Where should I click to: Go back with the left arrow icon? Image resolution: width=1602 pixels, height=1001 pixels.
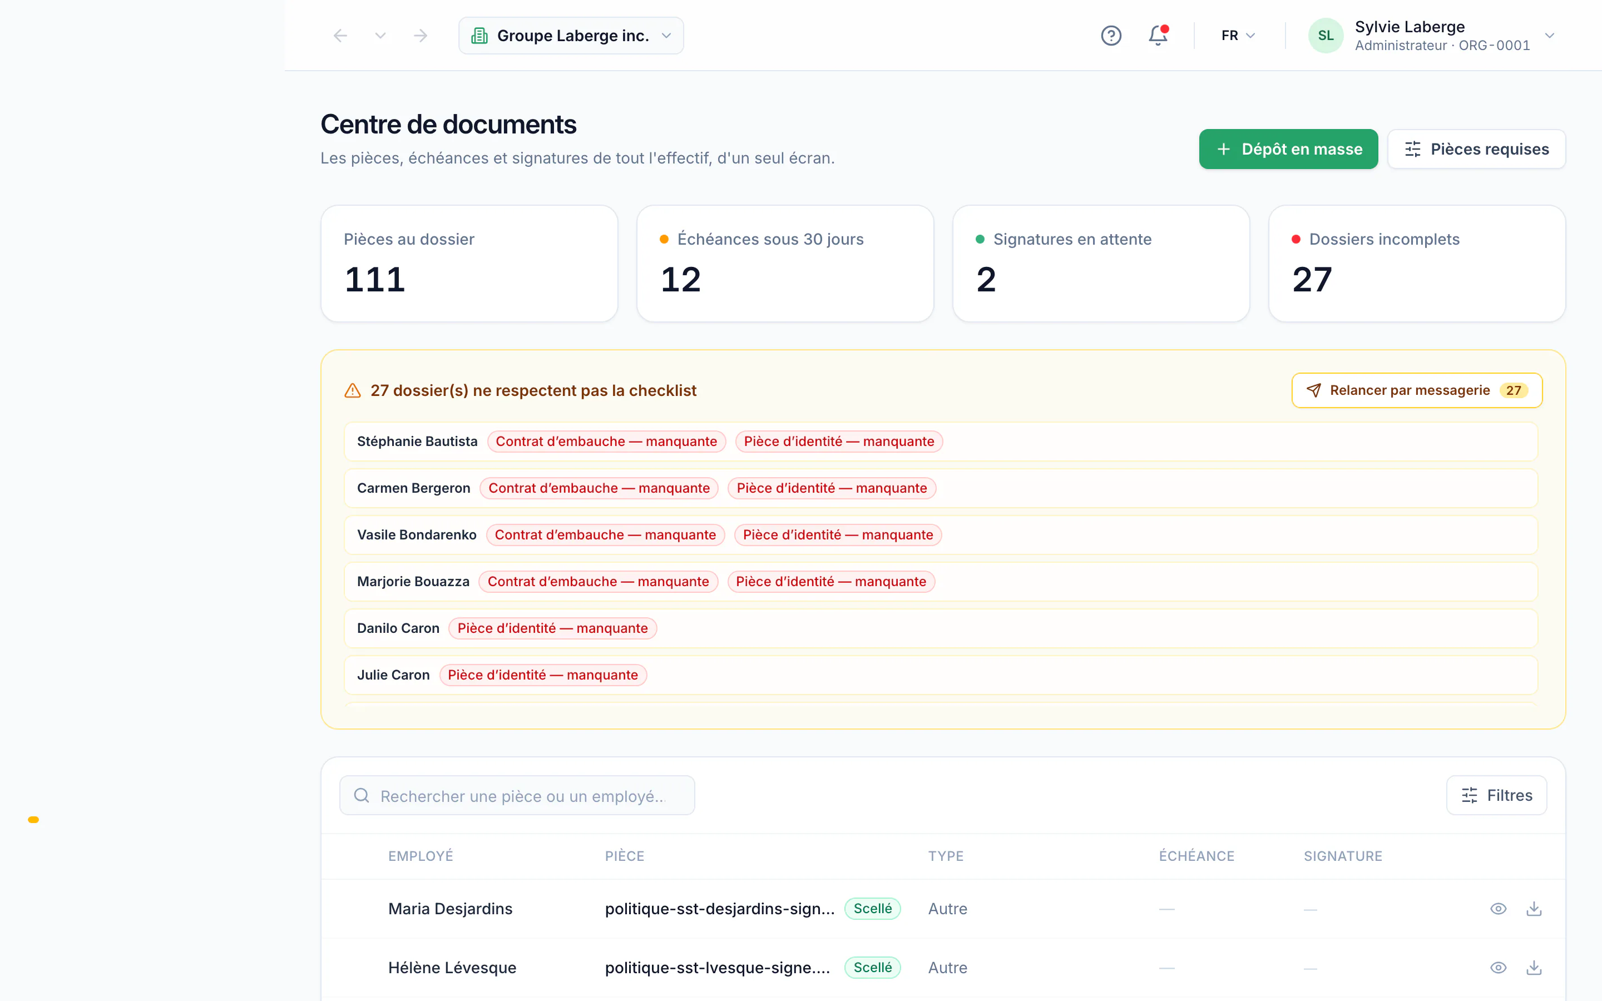click(340, 36)
